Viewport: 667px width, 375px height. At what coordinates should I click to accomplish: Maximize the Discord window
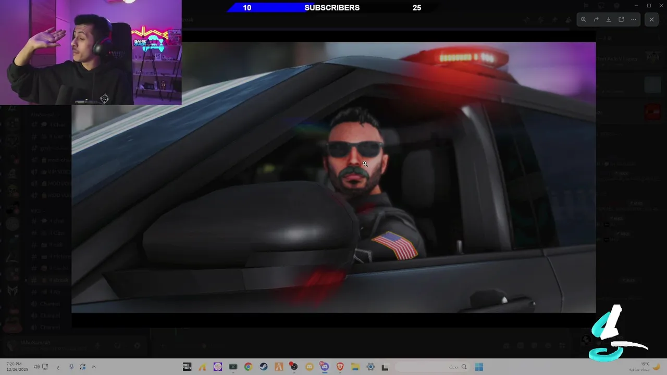click(649, 5)
